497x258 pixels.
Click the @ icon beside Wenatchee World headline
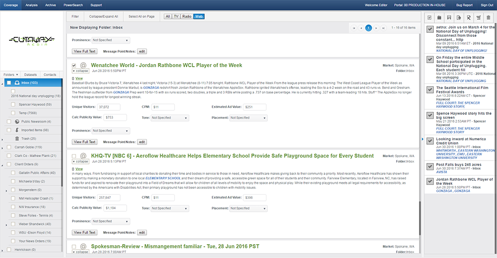point(83,65)
